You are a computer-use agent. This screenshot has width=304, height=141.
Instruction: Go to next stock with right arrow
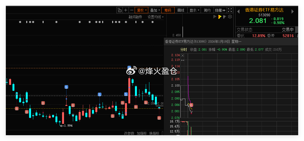293,12
